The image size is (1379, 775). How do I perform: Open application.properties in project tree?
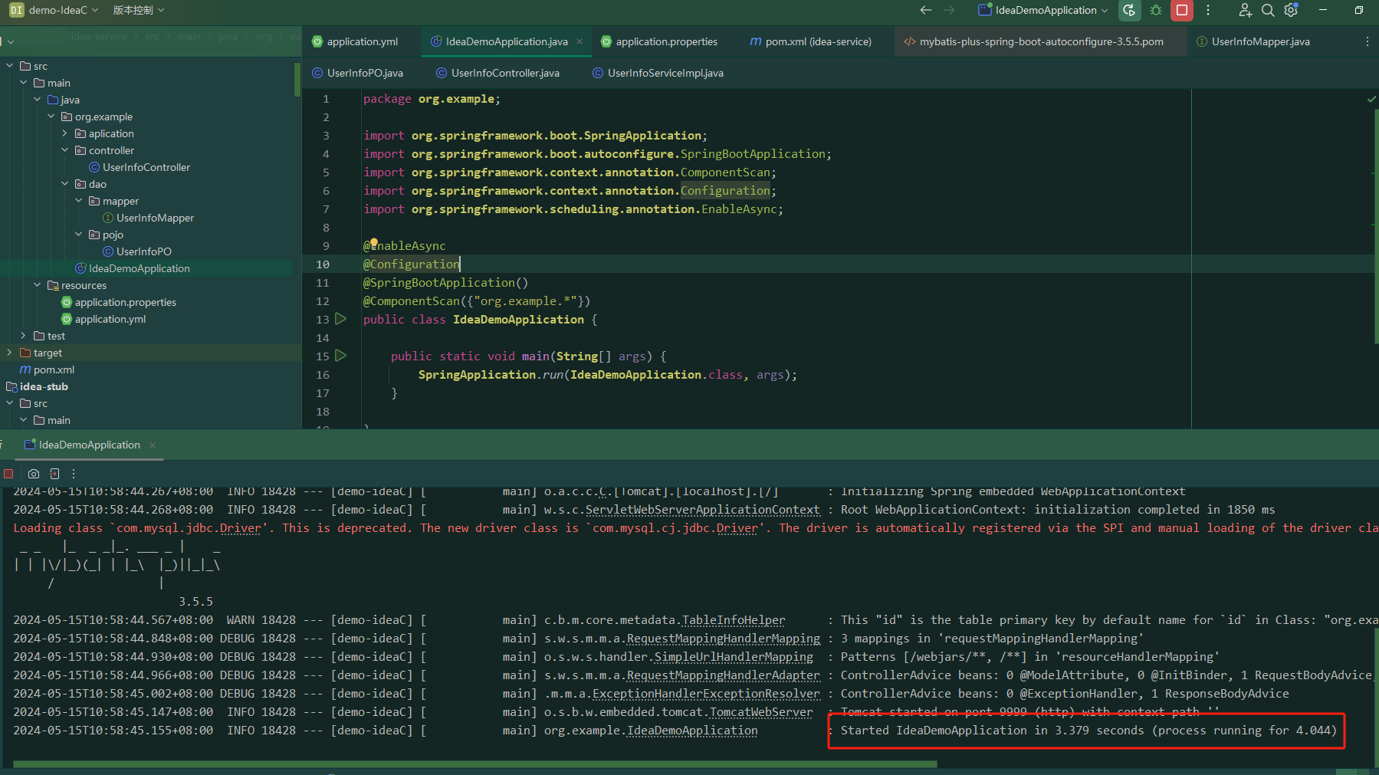tap(126, 302)
